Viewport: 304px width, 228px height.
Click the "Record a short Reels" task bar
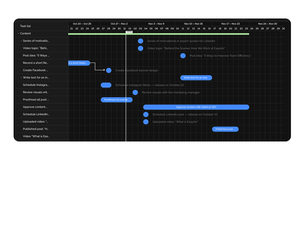pos(79,63)
